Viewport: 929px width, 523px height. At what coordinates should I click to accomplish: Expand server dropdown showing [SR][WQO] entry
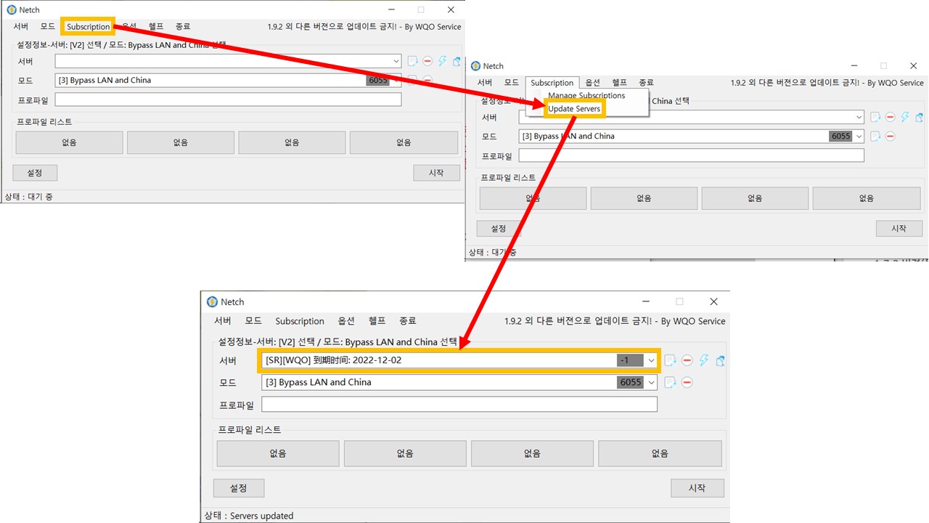click(x=652, y=360)
